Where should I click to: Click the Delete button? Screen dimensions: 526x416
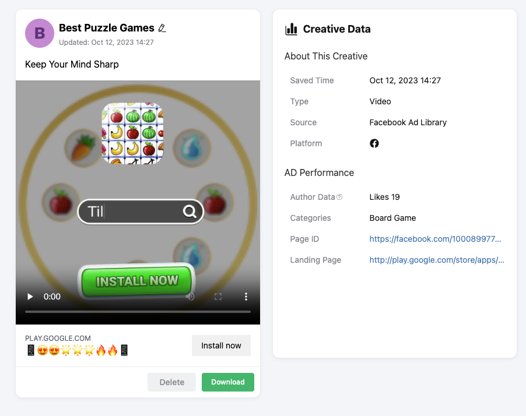(171, 382)
